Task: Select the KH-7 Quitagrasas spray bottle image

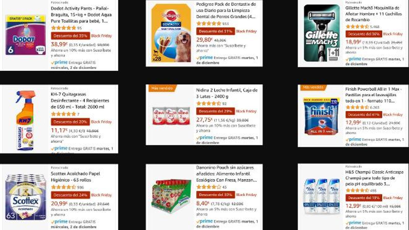Action: click(25, 120)
